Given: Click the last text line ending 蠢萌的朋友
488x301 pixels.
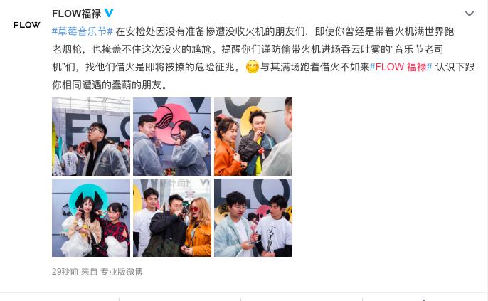Looking at the screenshot, I should [x=110, y=85].
